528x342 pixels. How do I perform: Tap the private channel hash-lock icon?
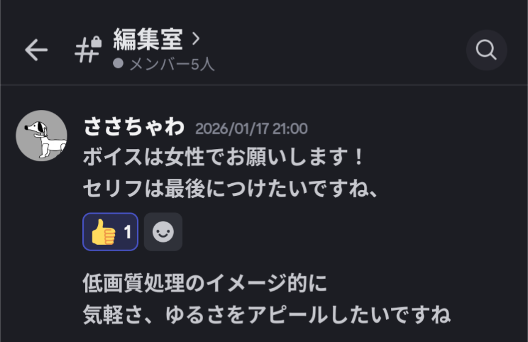click(x=88, y=49)
